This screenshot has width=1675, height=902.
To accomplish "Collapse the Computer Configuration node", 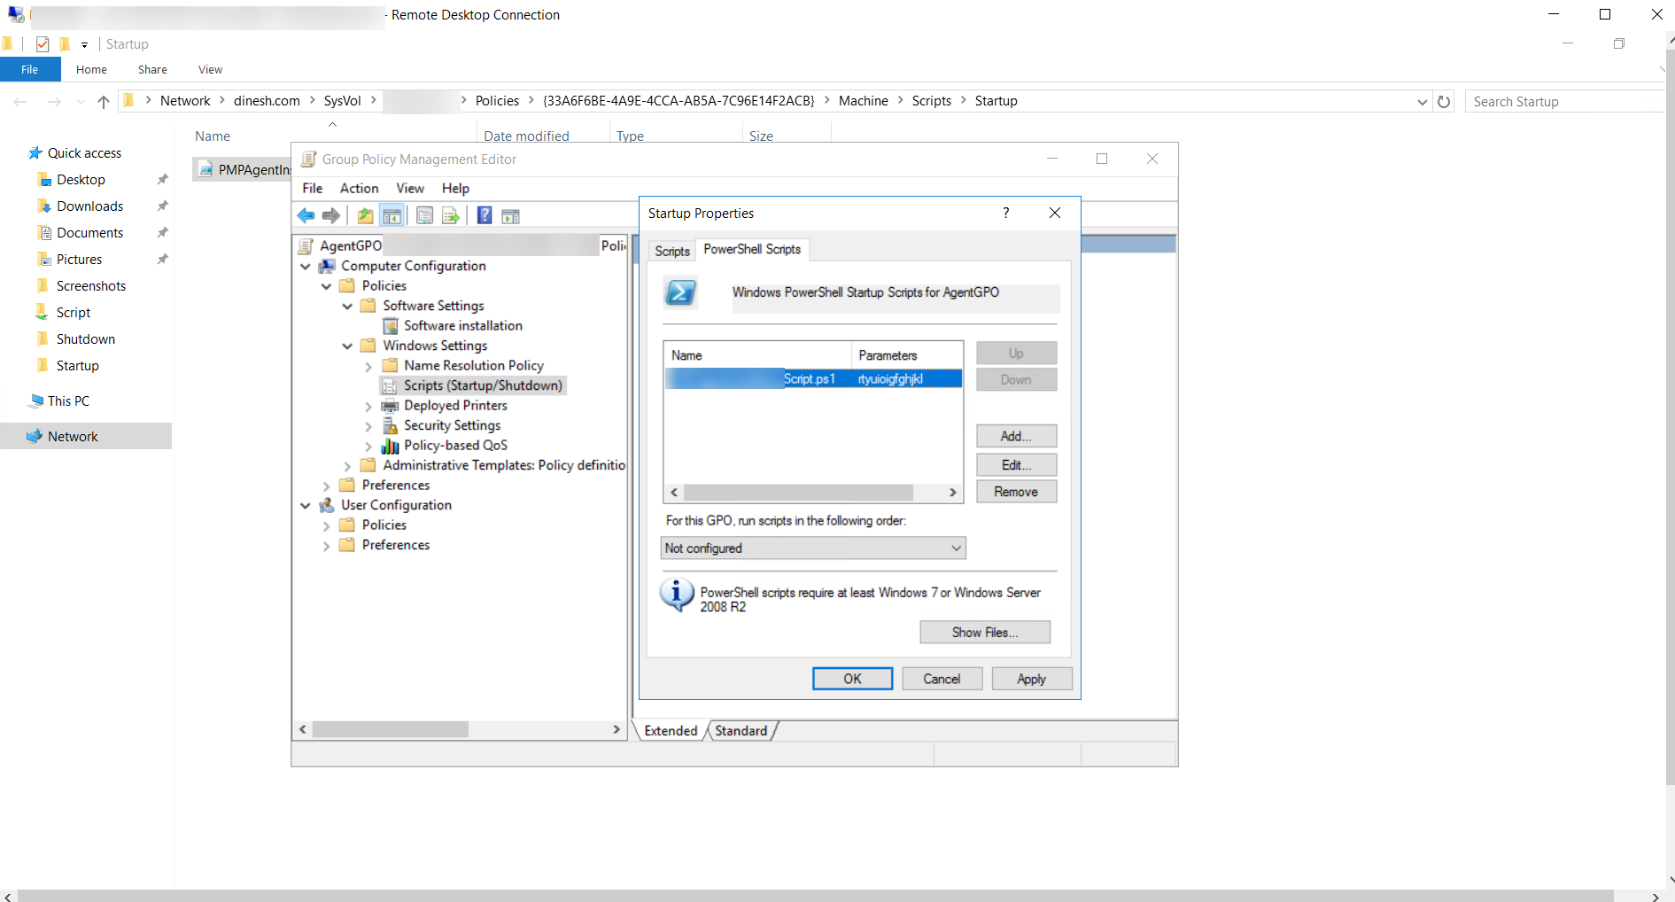I will [x=306, y=267].
